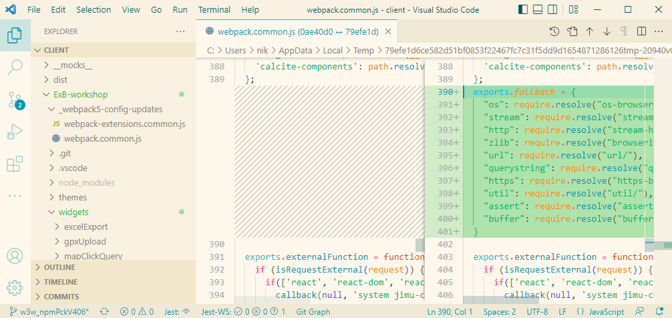Open the Extensions view
The image size is (672, 318).
click(x=15, y=164)
